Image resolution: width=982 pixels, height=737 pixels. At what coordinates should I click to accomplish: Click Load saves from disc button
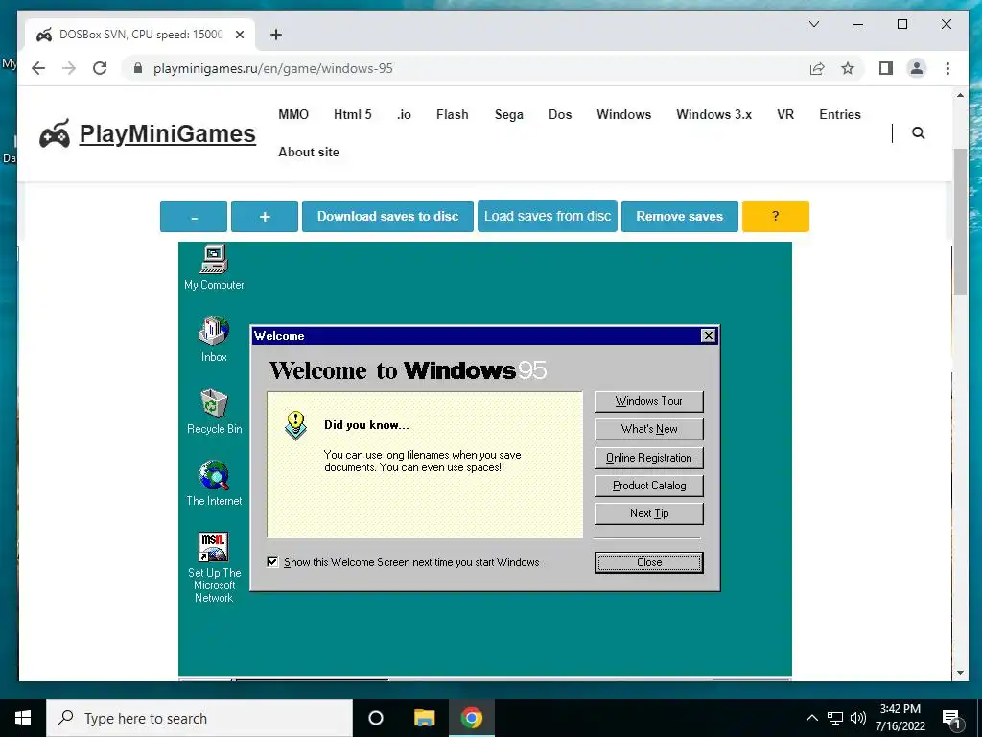point(548,216)
